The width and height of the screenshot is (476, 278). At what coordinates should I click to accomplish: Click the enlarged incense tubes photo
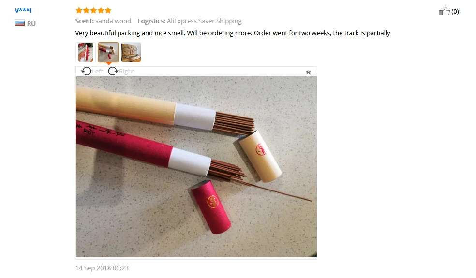click(196, 167)
